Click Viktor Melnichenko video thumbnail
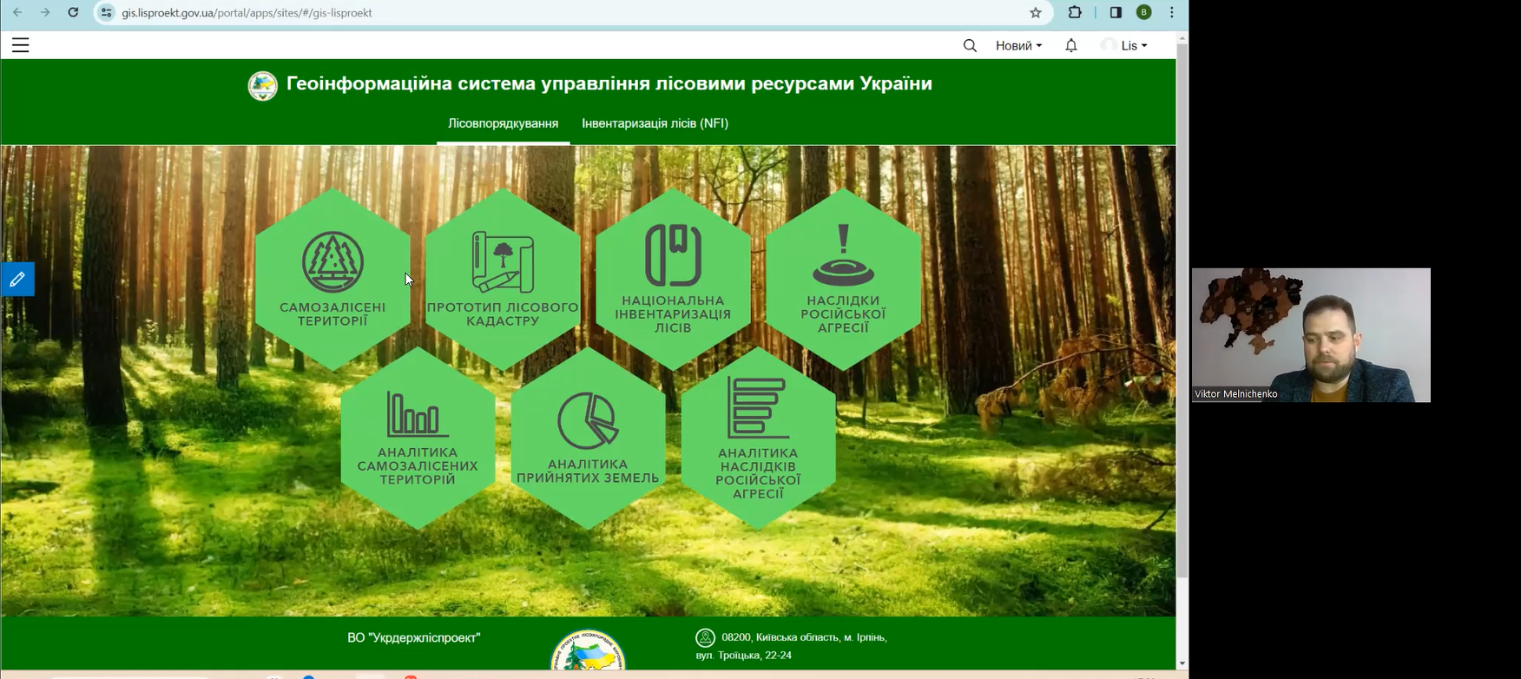This screenshot has height=679, width=1521. (x=1311, y=335)
